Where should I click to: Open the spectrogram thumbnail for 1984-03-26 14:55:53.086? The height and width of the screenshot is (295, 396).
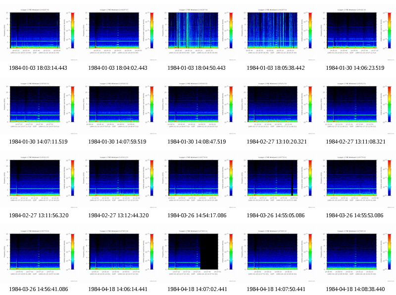click(356, 181)
